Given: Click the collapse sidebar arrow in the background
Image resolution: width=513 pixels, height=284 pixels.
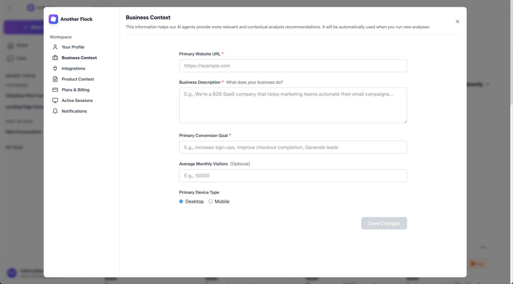Looking at the screenshot, I should click(x=9, y=7).
